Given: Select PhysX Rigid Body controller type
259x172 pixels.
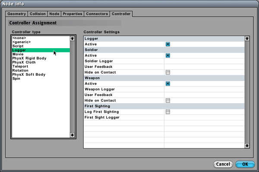Looking at the screenshot, I should [30, 58].
